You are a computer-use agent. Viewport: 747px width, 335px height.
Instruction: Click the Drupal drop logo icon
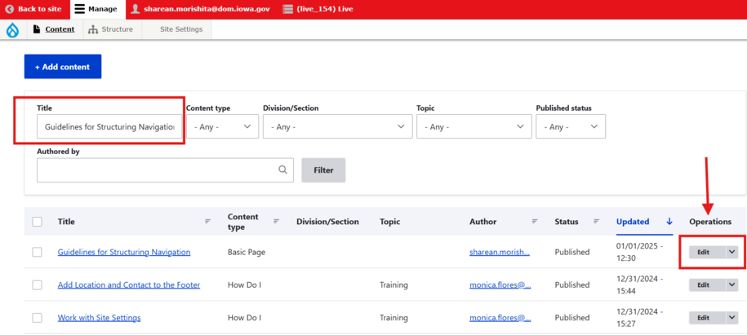[x=13, y=30]
